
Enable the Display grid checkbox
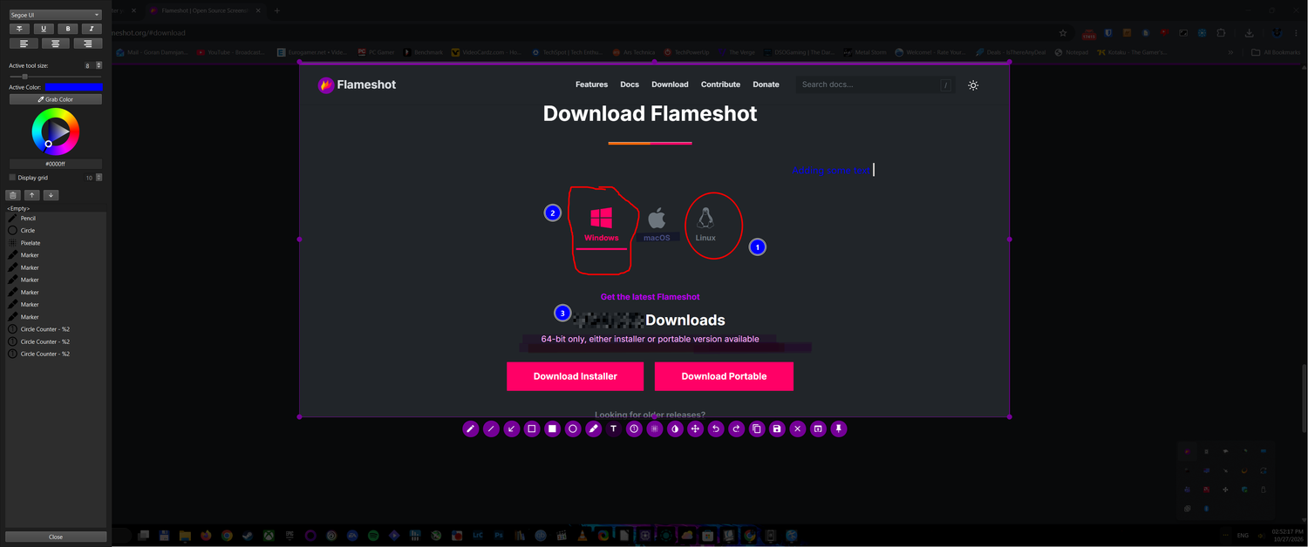[x=12, y=177]
